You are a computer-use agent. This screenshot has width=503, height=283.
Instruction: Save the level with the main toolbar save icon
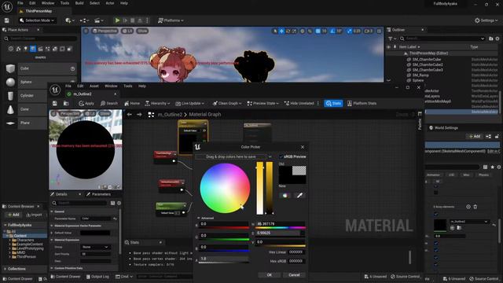(x=7, y=20)
